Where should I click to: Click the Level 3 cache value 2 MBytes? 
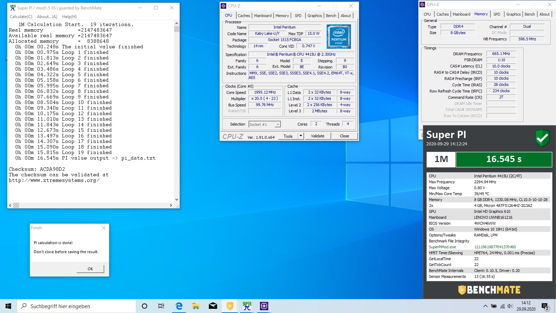(319, 111)
